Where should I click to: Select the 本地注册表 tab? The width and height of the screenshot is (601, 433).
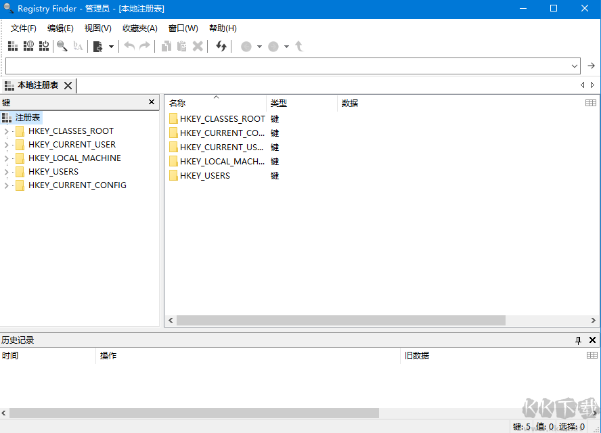[x=37, y=85]
